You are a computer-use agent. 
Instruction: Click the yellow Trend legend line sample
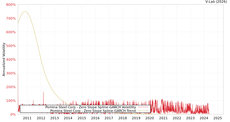click(x=143, y=111)
